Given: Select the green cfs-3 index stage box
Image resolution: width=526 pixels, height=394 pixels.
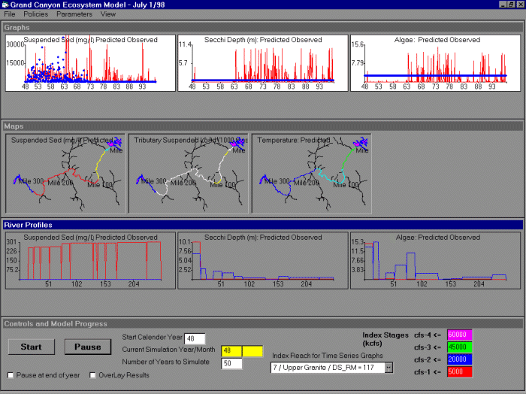Looking at the screenshot, I should pos(461,347).
